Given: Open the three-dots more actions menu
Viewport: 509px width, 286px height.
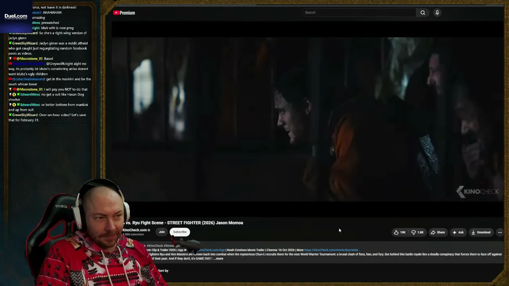Looking at the screenshot, I should pyautogui.click(x=500, y=232).
